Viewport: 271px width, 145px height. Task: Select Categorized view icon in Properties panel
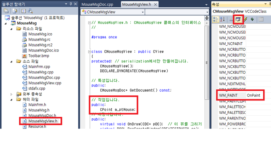[215, 19]
